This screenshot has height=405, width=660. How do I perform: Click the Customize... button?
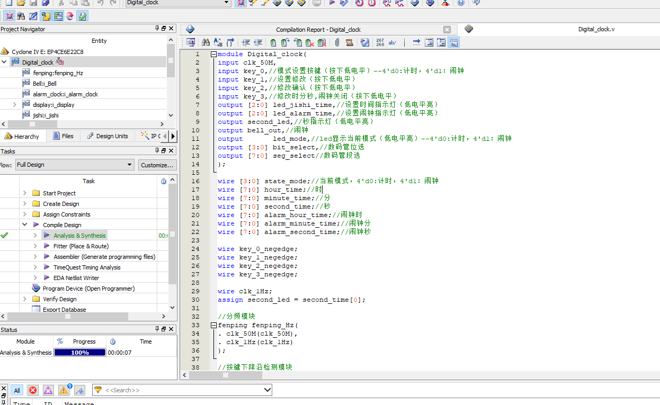(x=157, y=165)
